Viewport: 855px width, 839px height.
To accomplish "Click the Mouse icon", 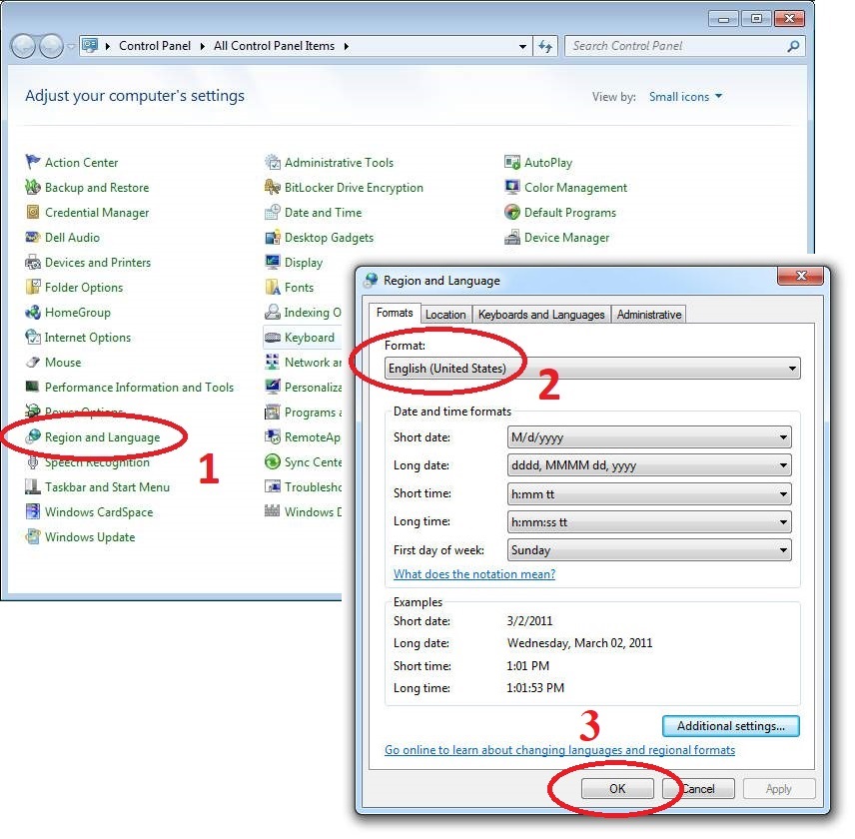I will click(33, 362).
